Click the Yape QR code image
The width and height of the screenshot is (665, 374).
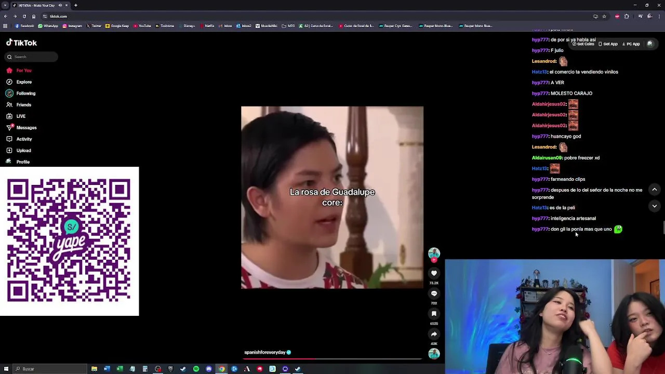coord(69,241)
